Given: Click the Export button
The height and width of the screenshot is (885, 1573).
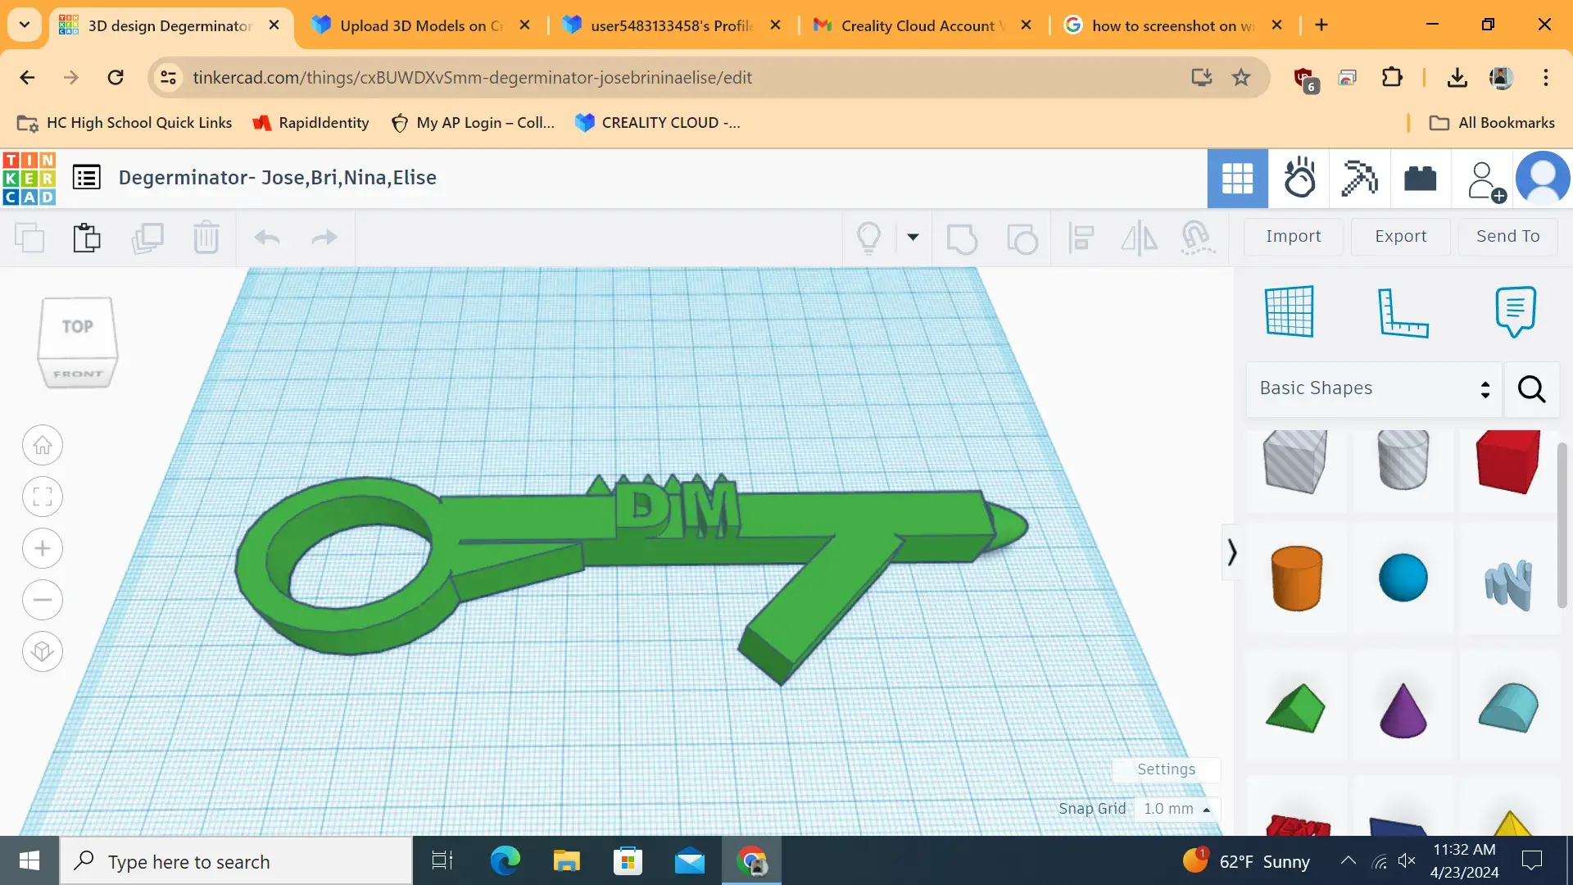Looking at the screenshot, I should coord(1400,236).
